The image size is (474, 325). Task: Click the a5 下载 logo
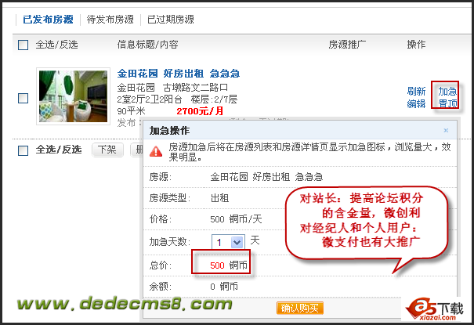point(434,309)
